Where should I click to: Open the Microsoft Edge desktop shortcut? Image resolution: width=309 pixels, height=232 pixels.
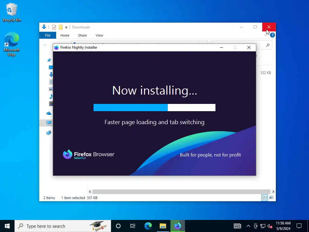click(12, 44)
